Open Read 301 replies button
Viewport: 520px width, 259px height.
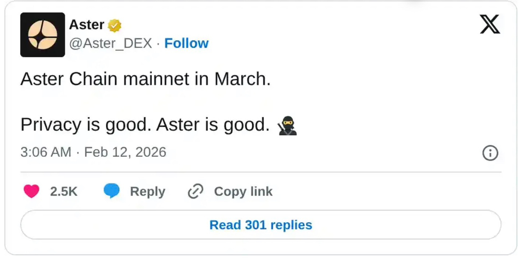(261, 225)
